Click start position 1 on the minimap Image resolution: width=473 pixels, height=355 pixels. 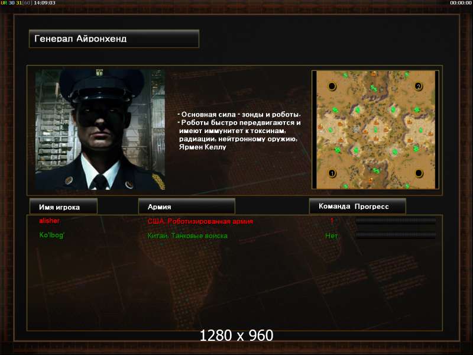[332, 173]
